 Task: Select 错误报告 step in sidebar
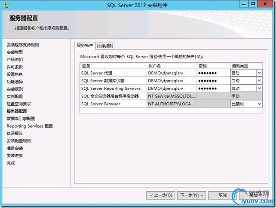(x=15, y=134)
